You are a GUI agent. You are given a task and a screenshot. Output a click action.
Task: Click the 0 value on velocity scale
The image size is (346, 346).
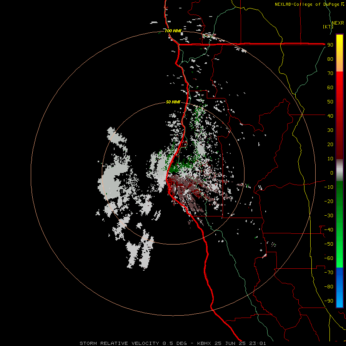point(332,173)
